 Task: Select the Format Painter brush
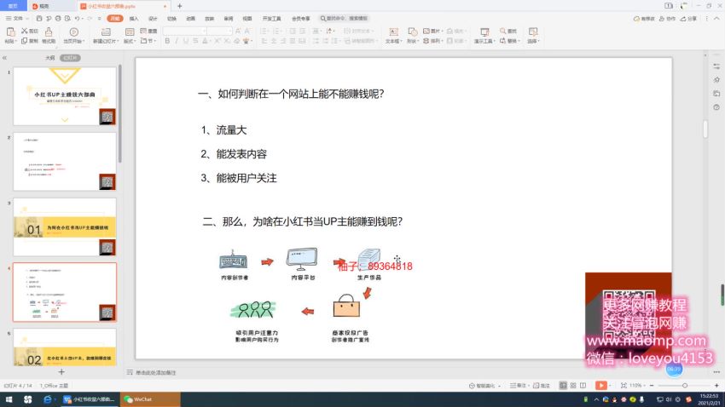click(49, 32)
